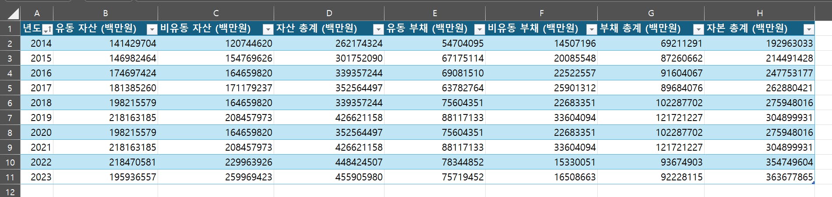832x197 pixels.
Task: Select cell with value 146982464
Action: pos(106,58)
